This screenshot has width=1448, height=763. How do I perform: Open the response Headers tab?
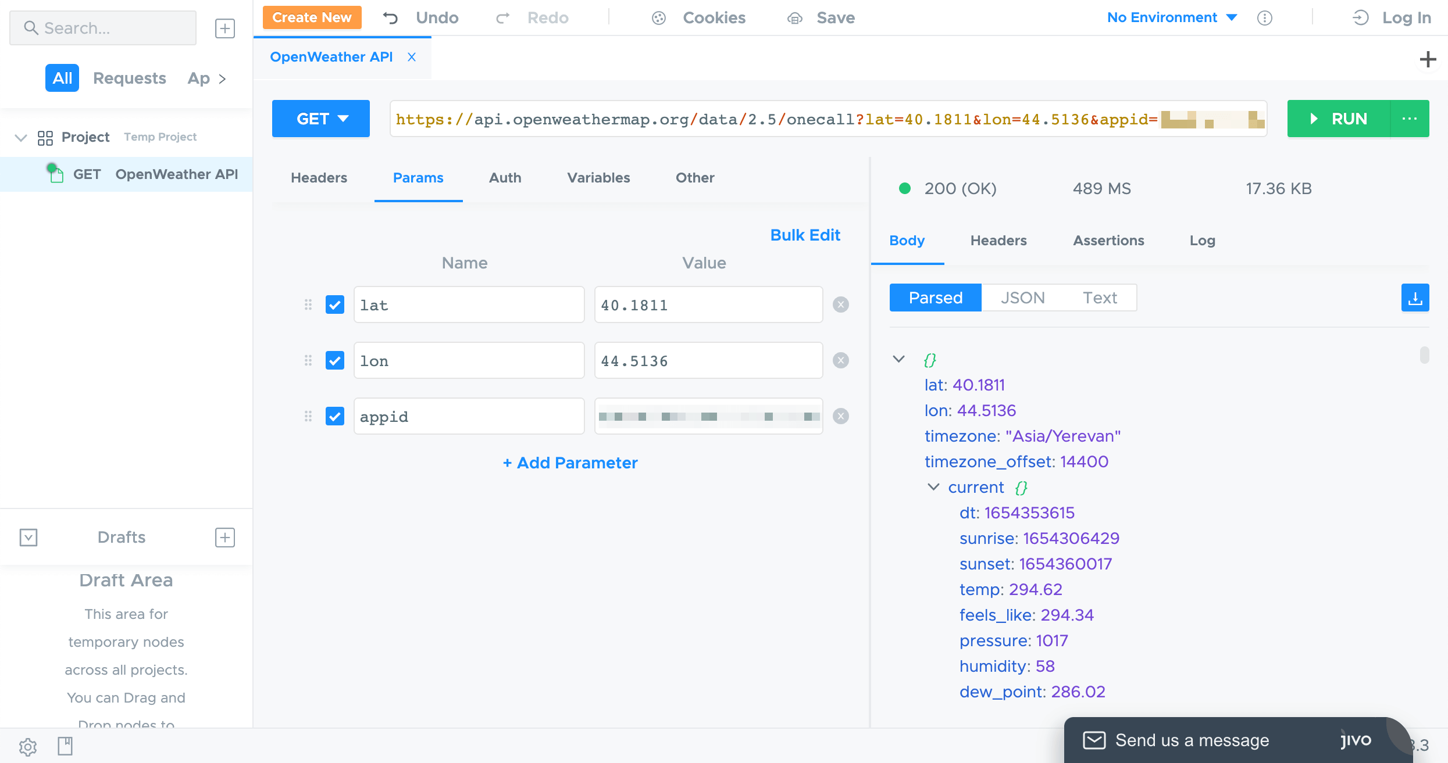998,241
